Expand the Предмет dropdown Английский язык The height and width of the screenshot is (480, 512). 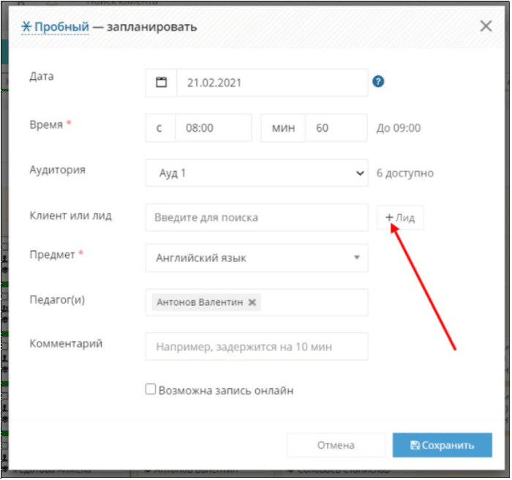coord(257,258)
